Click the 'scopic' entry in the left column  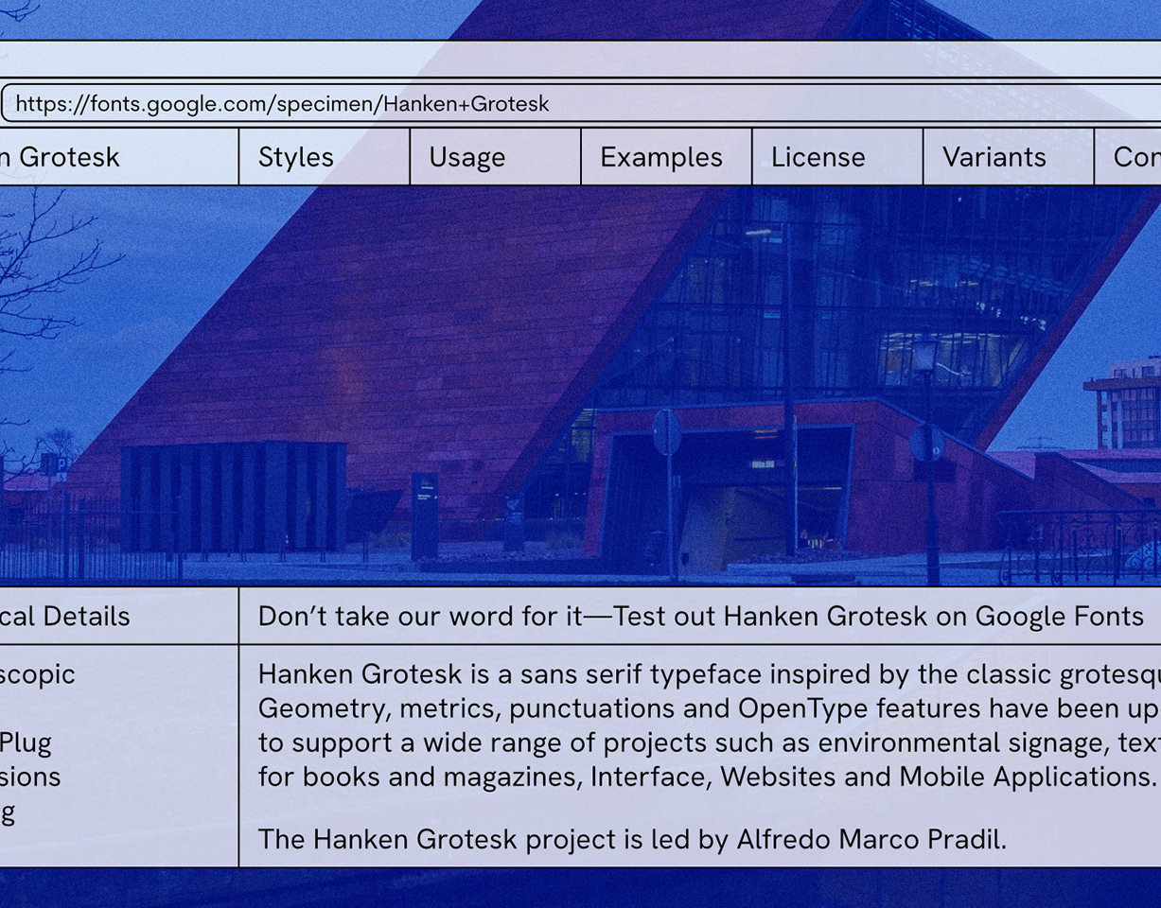coord(38,674)
